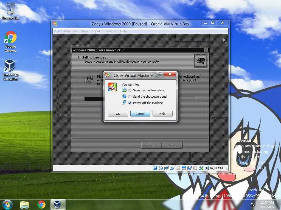Open the Input menu
Image resolution: width=281 pixels, height=210 pixels.
click(x=96, y=31)
